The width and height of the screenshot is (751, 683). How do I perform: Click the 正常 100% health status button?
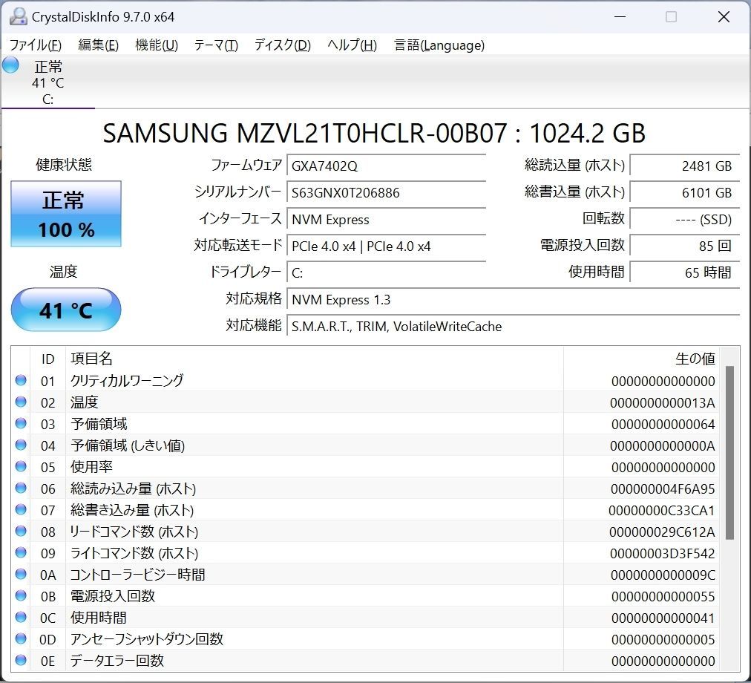click(x=66, y=214)
